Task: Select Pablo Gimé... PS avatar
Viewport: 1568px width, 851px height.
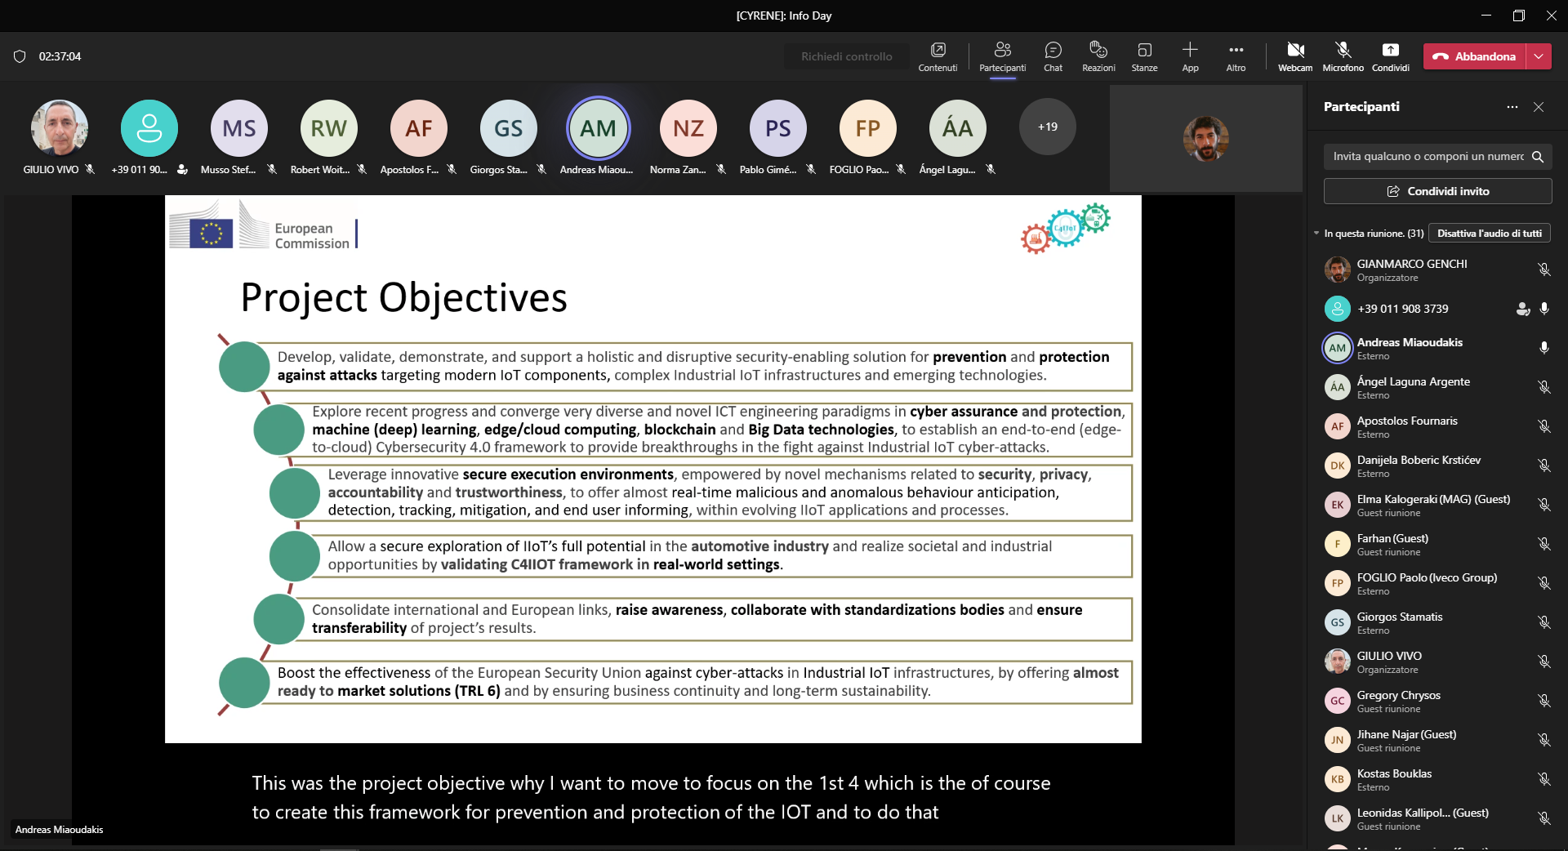Action: (778, 128)
